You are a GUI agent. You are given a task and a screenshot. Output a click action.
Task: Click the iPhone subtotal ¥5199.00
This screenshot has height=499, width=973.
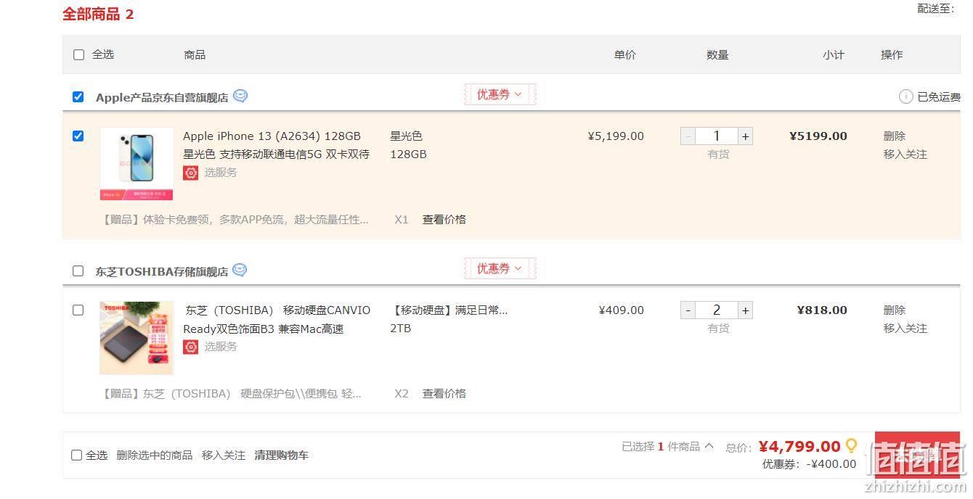point(818,136)
